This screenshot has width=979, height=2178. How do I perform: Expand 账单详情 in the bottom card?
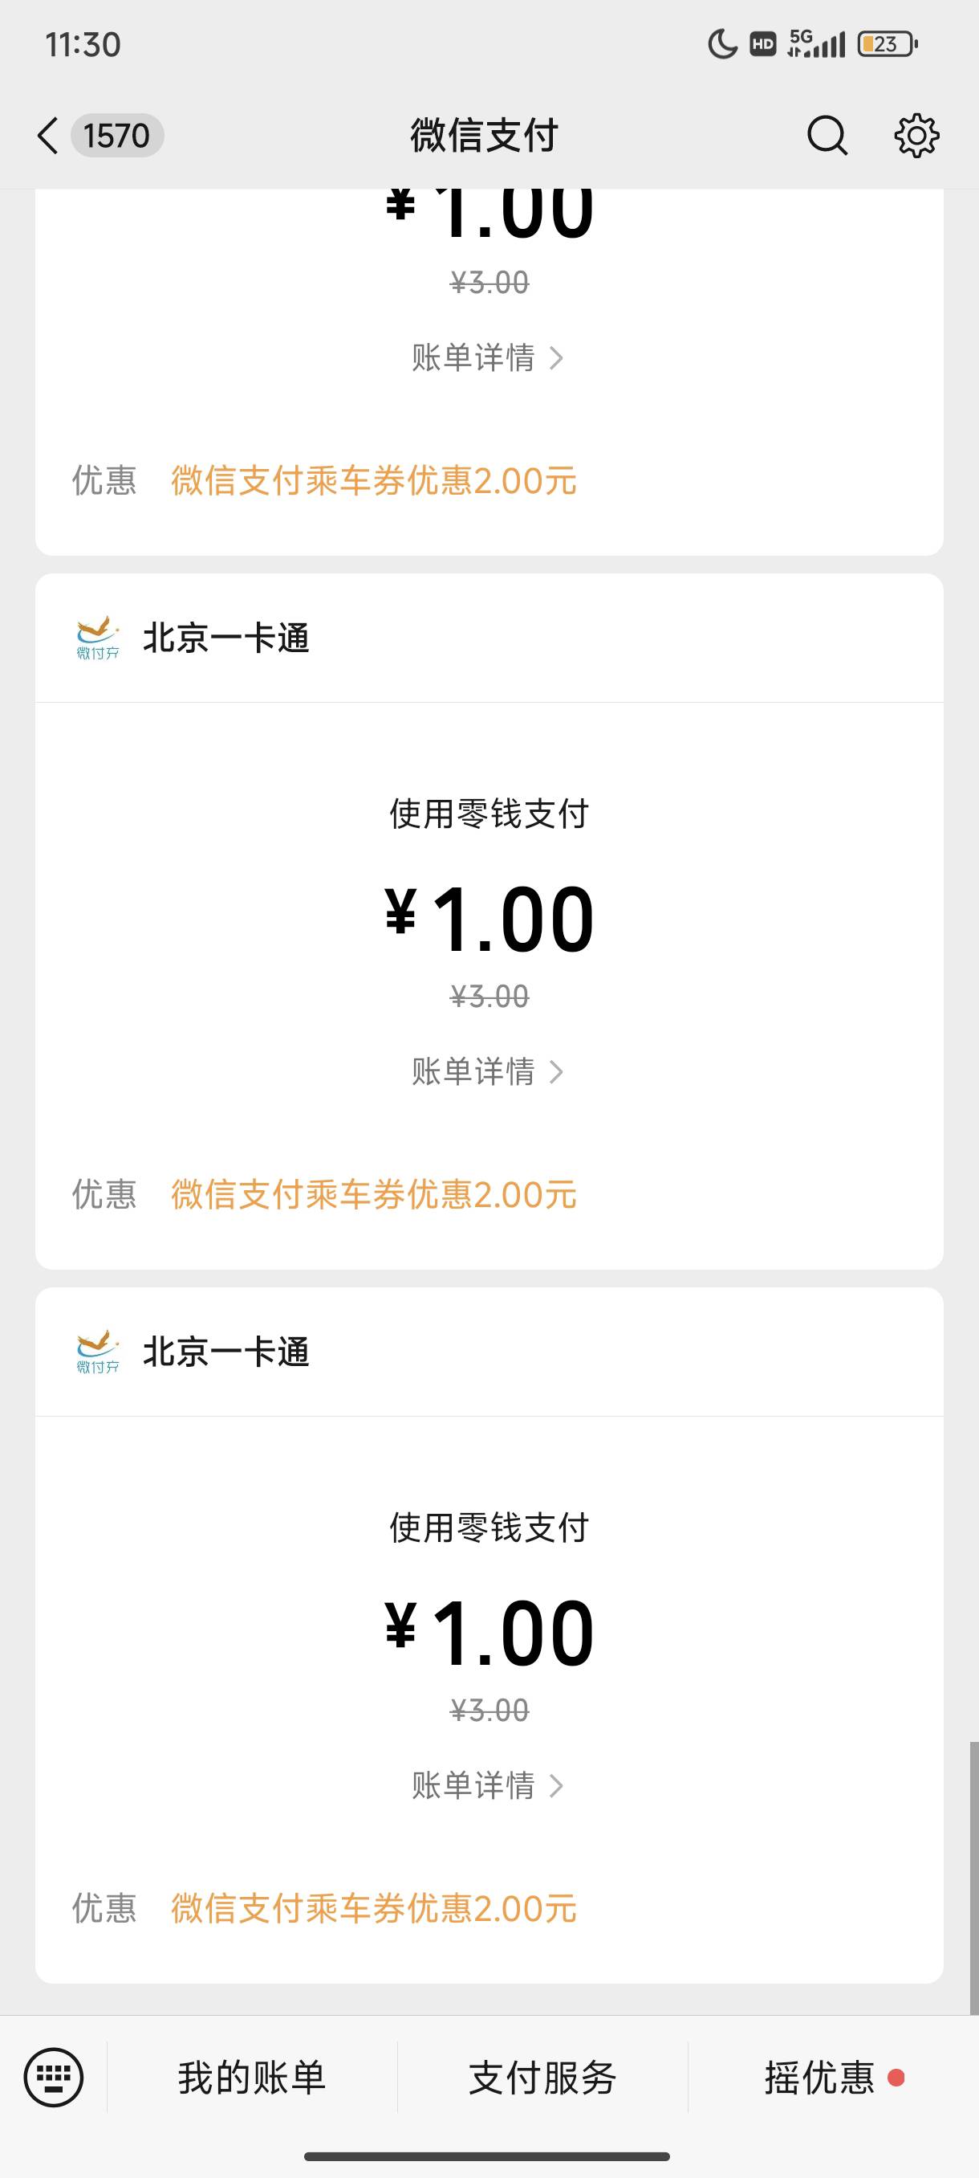click(487, 1784)
